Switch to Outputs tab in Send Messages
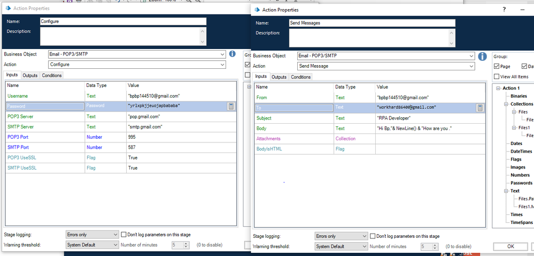 coord(279,77)
